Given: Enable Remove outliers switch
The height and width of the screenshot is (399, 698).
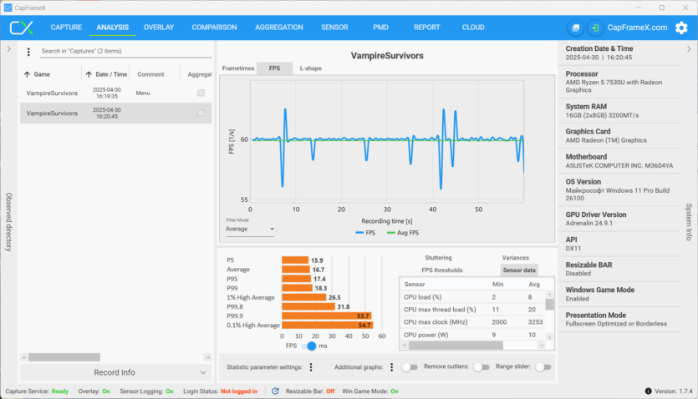Looking at the screenshot, I should (481, 367).
